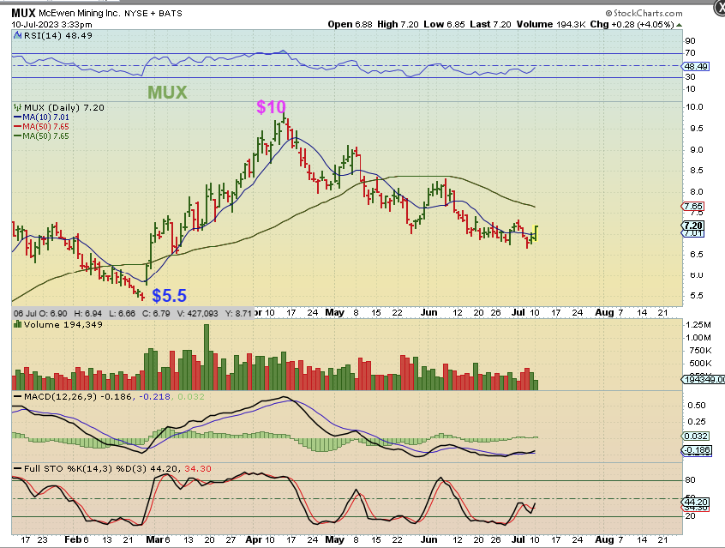The width and height of the screenshot is (725, 548).
Task: Click the RSI indicator icon beside RSI(14)
Action: tap(18, 36)
